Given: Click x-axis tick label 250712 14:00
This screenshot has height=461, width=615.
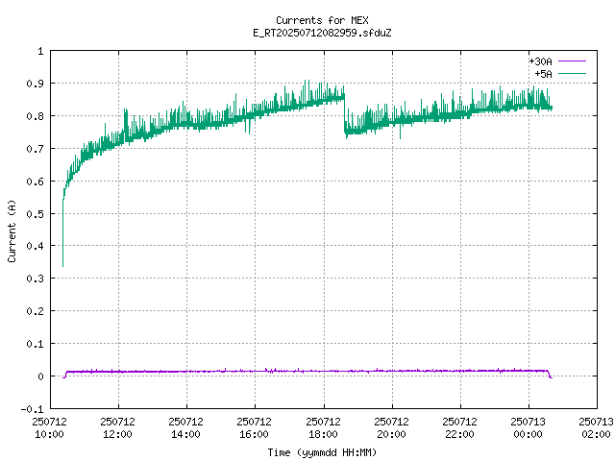Looking at the screenshot, I should tap(185, 427).
